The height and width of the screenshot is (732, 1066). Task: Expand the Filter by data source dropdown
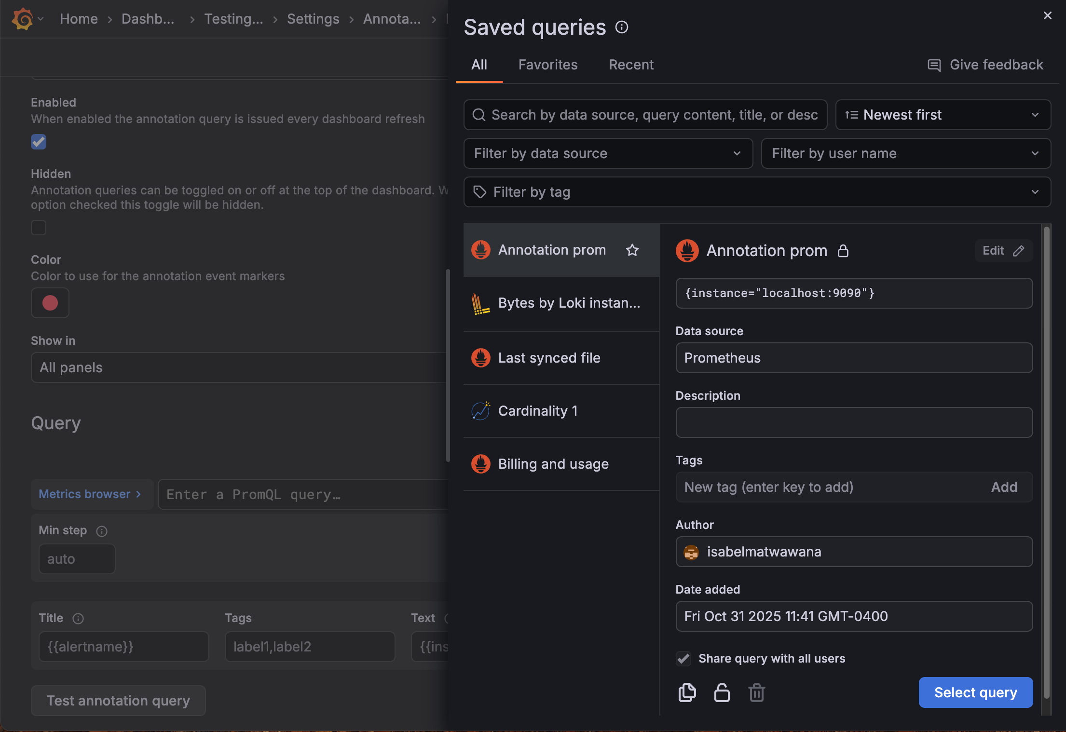608,153
